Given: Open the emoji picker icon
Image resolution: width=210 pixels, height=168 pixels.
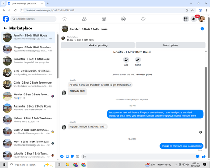Looking at the screenshot, I should tap(197, 157).
